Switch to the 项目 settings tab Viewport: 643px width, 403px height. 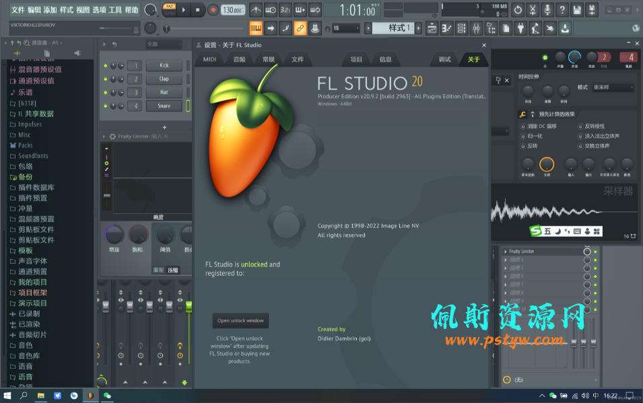coord(356,59)
